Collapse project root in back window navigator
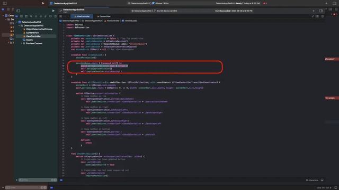The width and height of the screenshot is (339, 190). click(x=3, y=15)
